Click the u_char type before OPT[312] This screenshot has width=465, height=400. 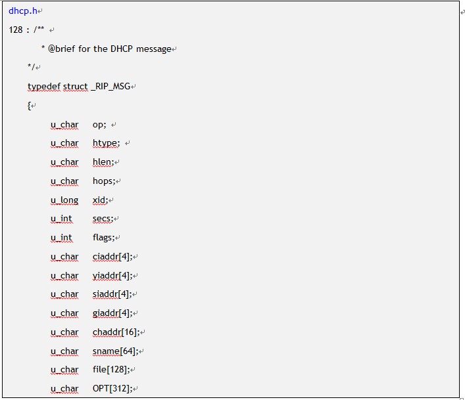(64, 388)
